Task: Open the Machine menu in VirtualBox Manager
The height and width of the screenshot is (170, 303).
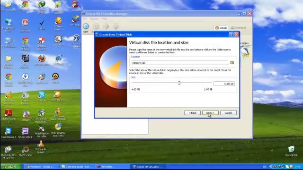Action: pos(94,19)
